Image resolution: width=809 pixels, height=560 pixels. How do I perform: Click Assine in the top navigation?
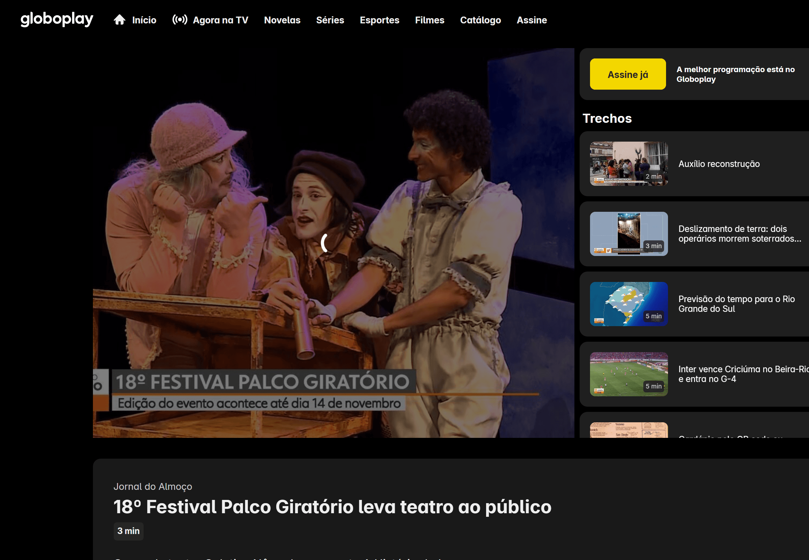pyautogui.click(x=532, y=20)
